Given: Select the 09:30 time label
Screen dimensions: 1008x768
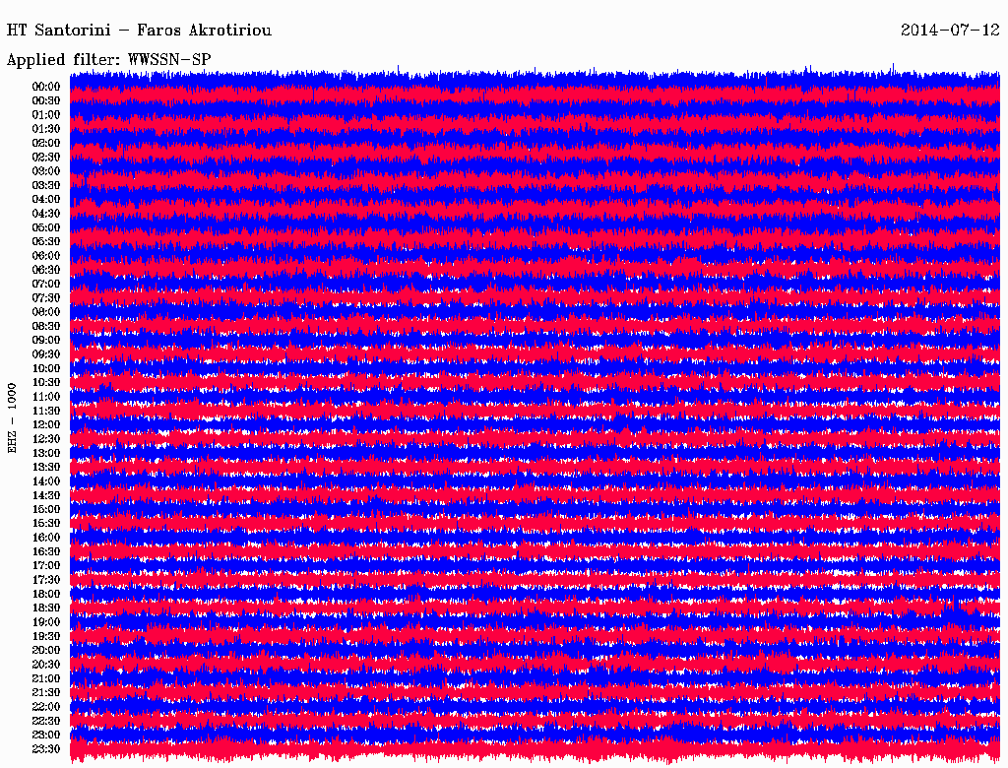Looking at the screenshot, I should 46,354.
